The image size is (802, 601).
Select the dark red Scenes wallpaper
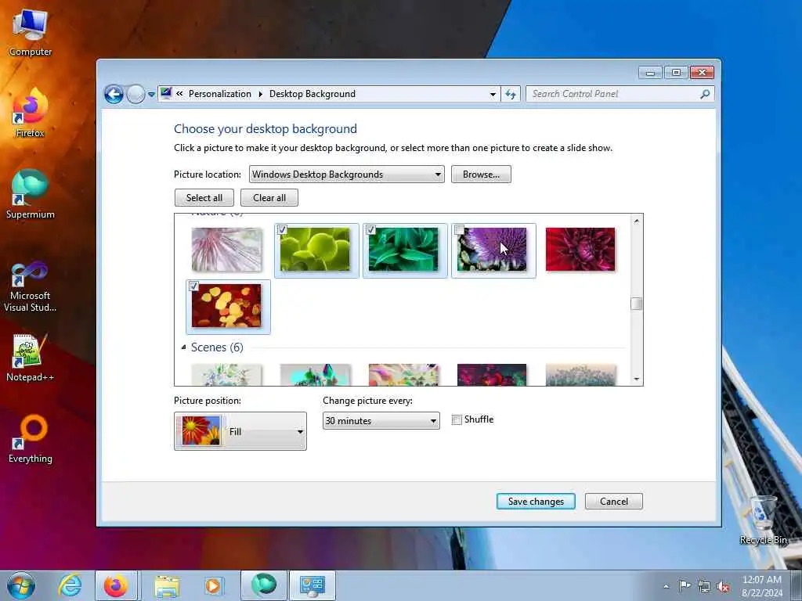(492, 375)
